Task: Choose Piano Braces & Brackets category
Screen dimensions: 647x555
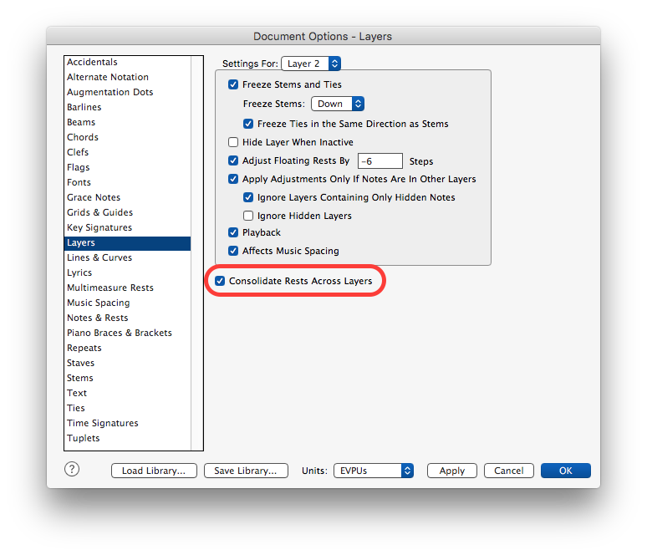Action: [119, 333]
